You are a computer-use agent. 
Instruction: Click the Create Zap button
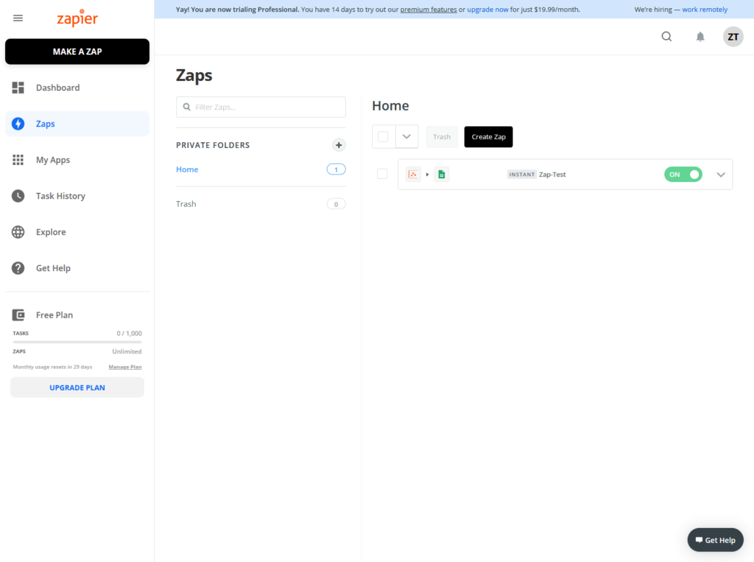(488, 137)
